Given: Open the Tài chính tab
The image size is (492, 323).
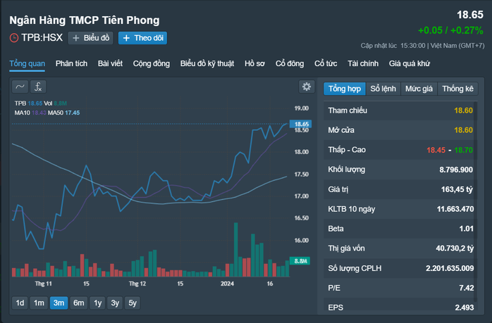Looking at the screenshot, I should pyautogui.click(x=363, y=63).
